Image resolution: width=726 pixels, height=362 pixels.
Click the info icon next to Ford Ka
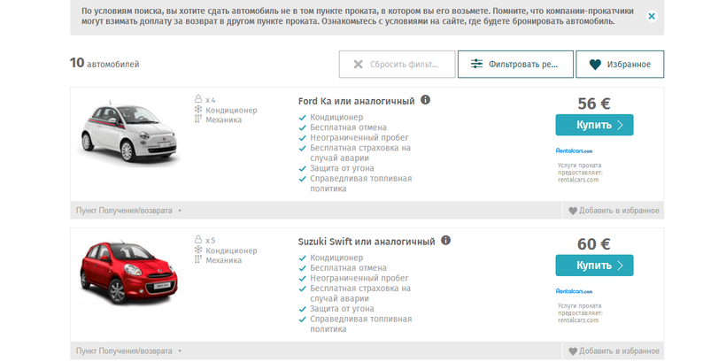tap(425, 99)
